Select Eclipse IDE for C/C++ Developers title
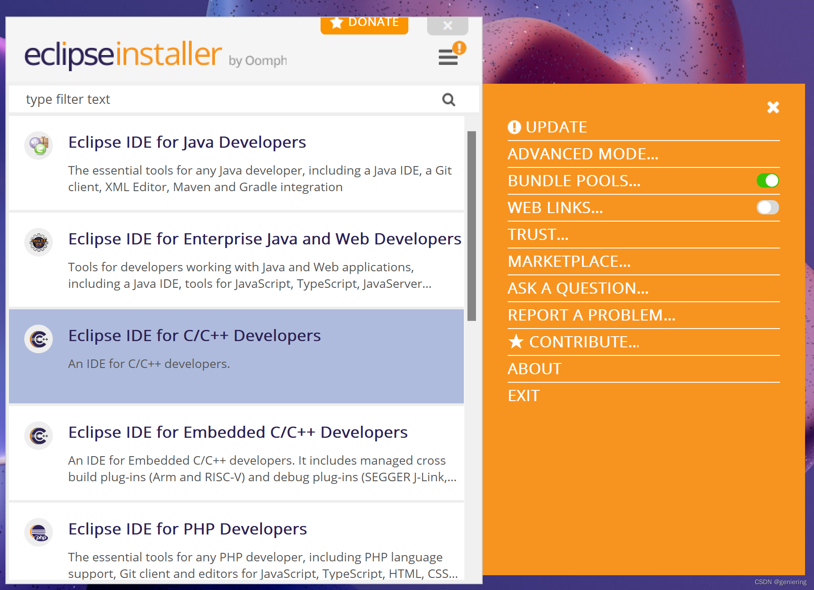This screenshot has width=814, height=590. (x=194, y=336)
